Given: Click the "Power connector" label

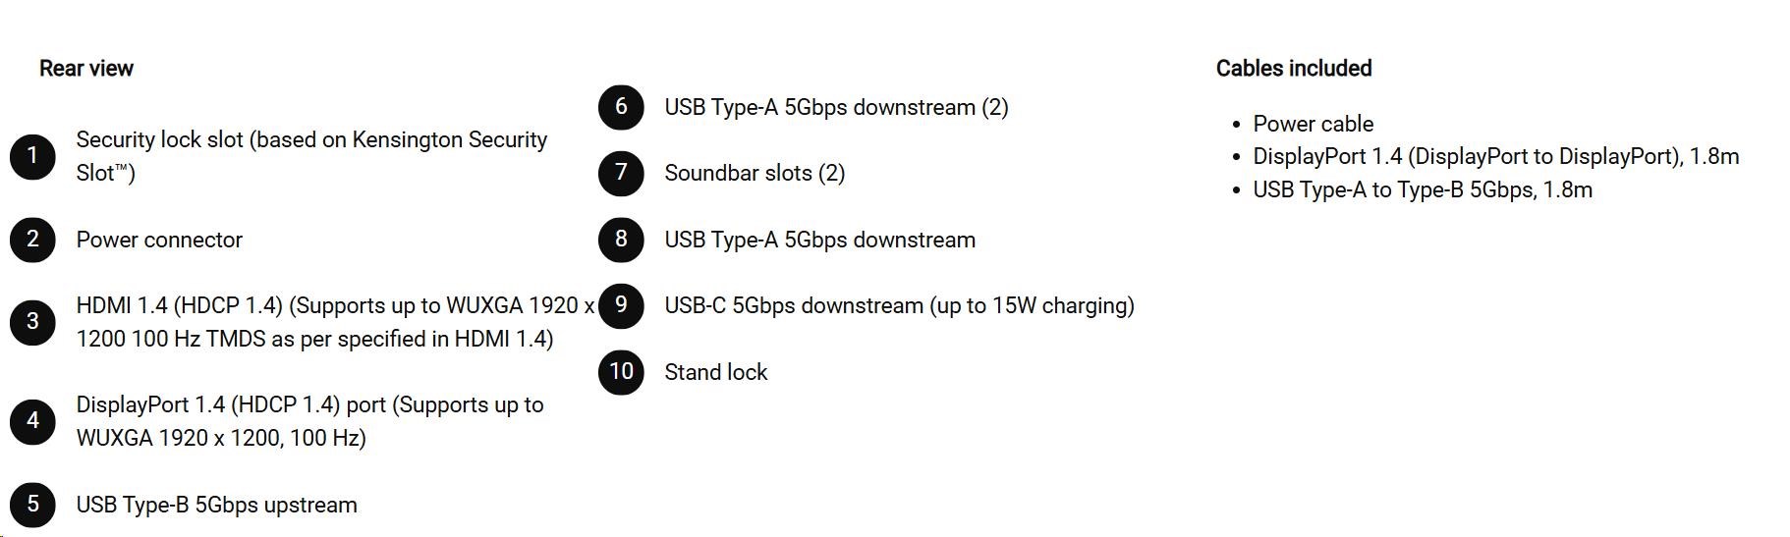Looking at the screenshot, I should 159,240.
